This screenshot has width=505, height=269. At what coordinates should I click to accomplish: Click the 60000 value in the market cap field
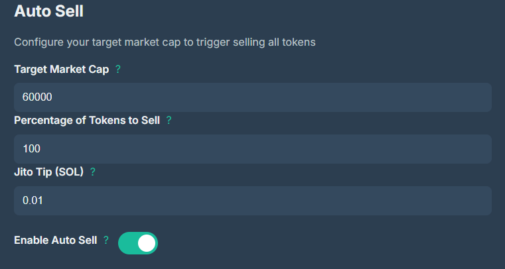click(37, 97)
